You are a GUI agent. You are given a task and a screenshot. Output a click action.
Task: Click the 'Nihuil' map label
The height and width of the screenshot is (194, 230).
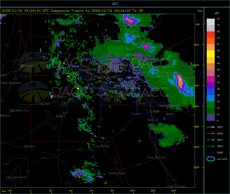click(x=60, y=116)
